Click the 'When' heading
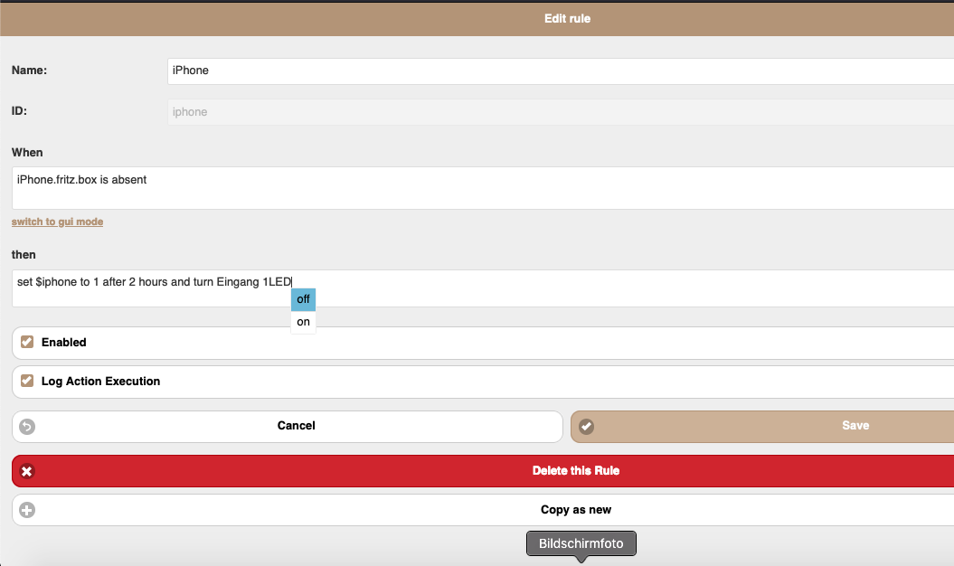Viewport: 954px width, 566px height. pyautogui.click(x=27, y=152)
